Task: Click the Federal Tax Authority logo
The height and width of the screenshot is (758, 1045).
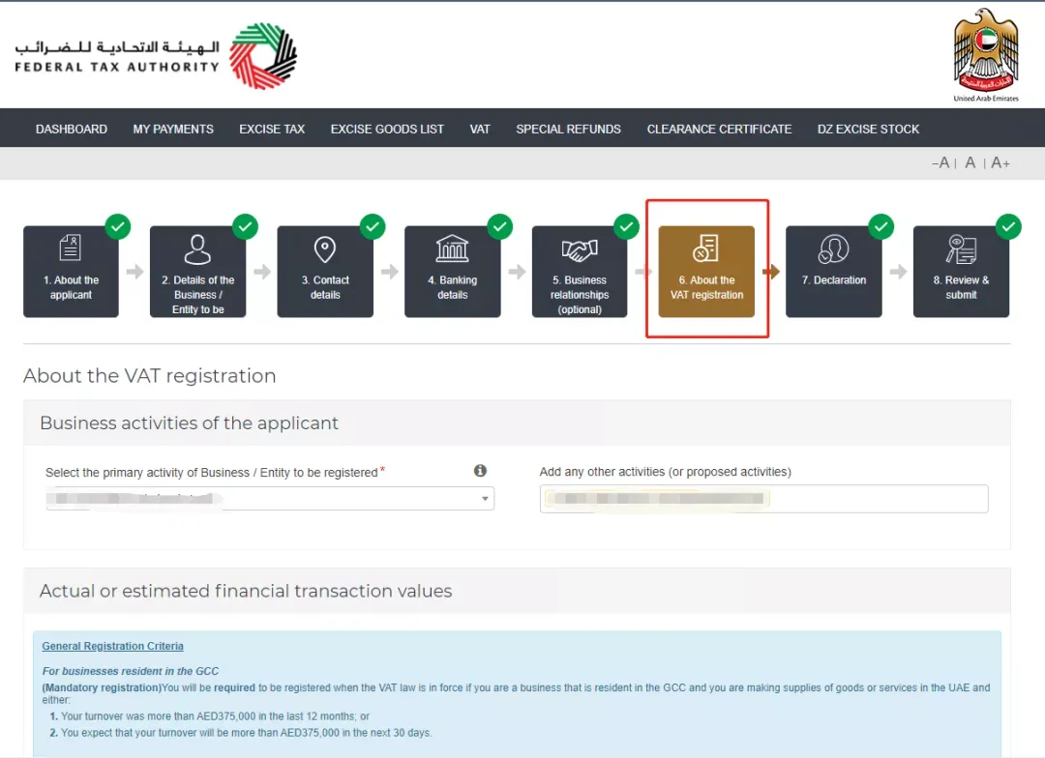Action: (x=156, y=56)
